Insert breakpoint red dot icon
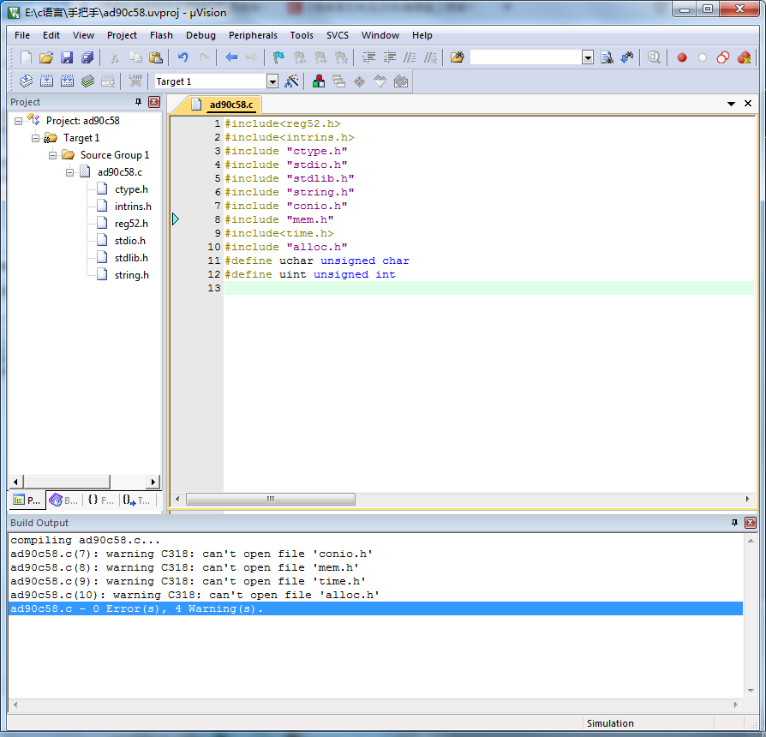Screen dimensions: 766x737 (682, 57)
